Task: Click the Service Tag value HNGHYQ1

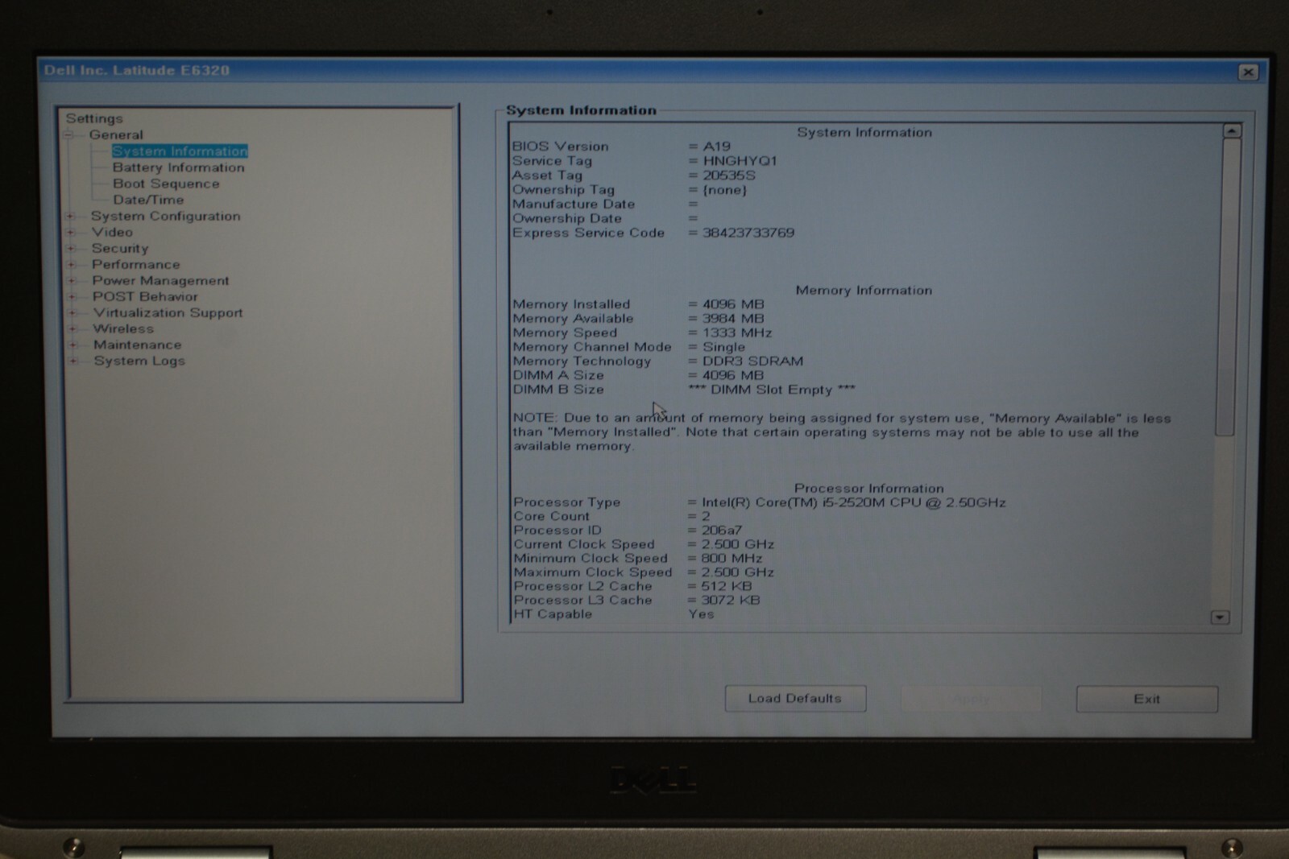Action: pyautogui.click(x=740, y=161)
